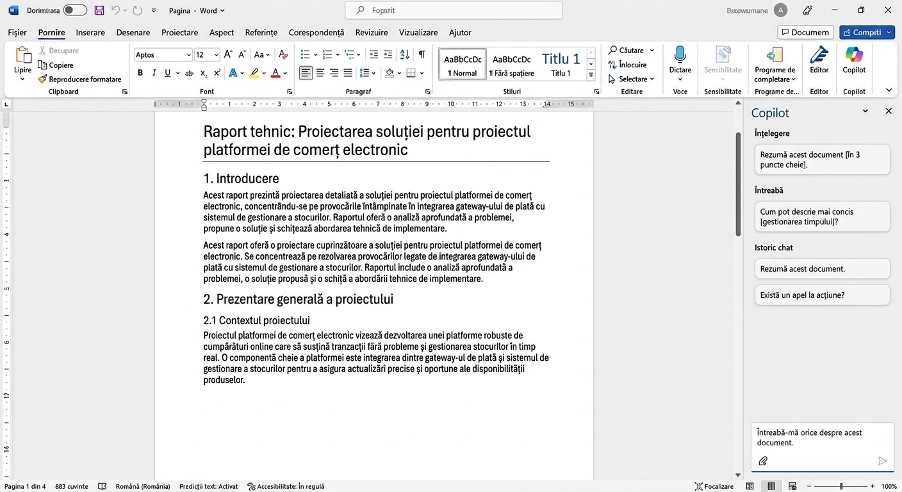Toggle justify text alignment
Viewport: 902px width, 492px height.
[348, 73]
